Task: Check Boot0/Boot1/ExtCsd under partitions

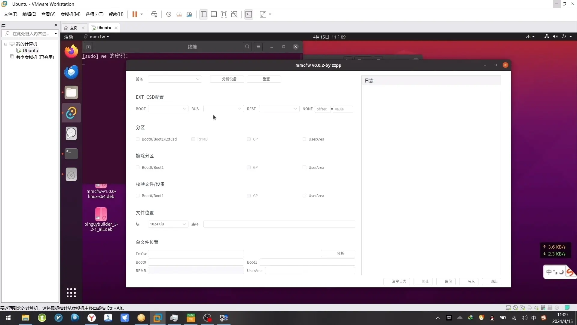Action: point(138,139)
